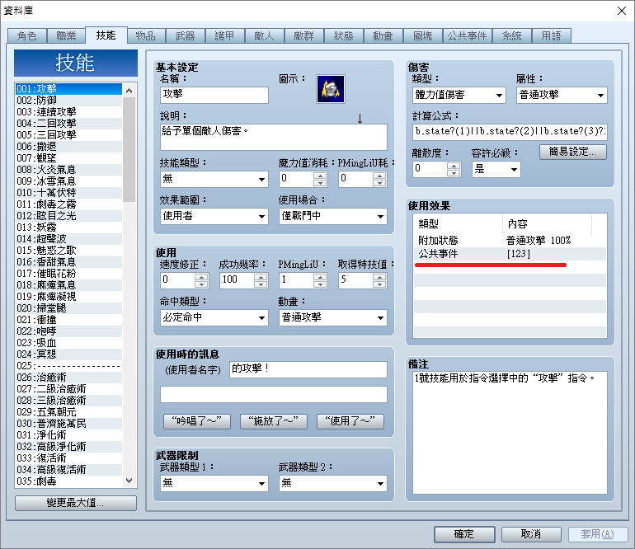Open the 屬性 dropdown showing 普通攻擊

562,95
